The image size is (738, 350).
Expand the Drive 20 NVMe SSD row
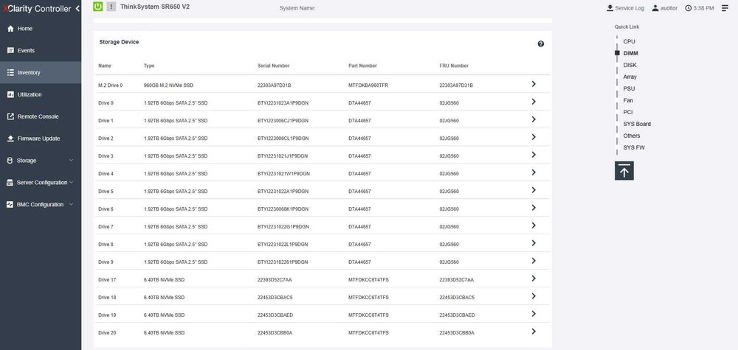click(534, 331)
